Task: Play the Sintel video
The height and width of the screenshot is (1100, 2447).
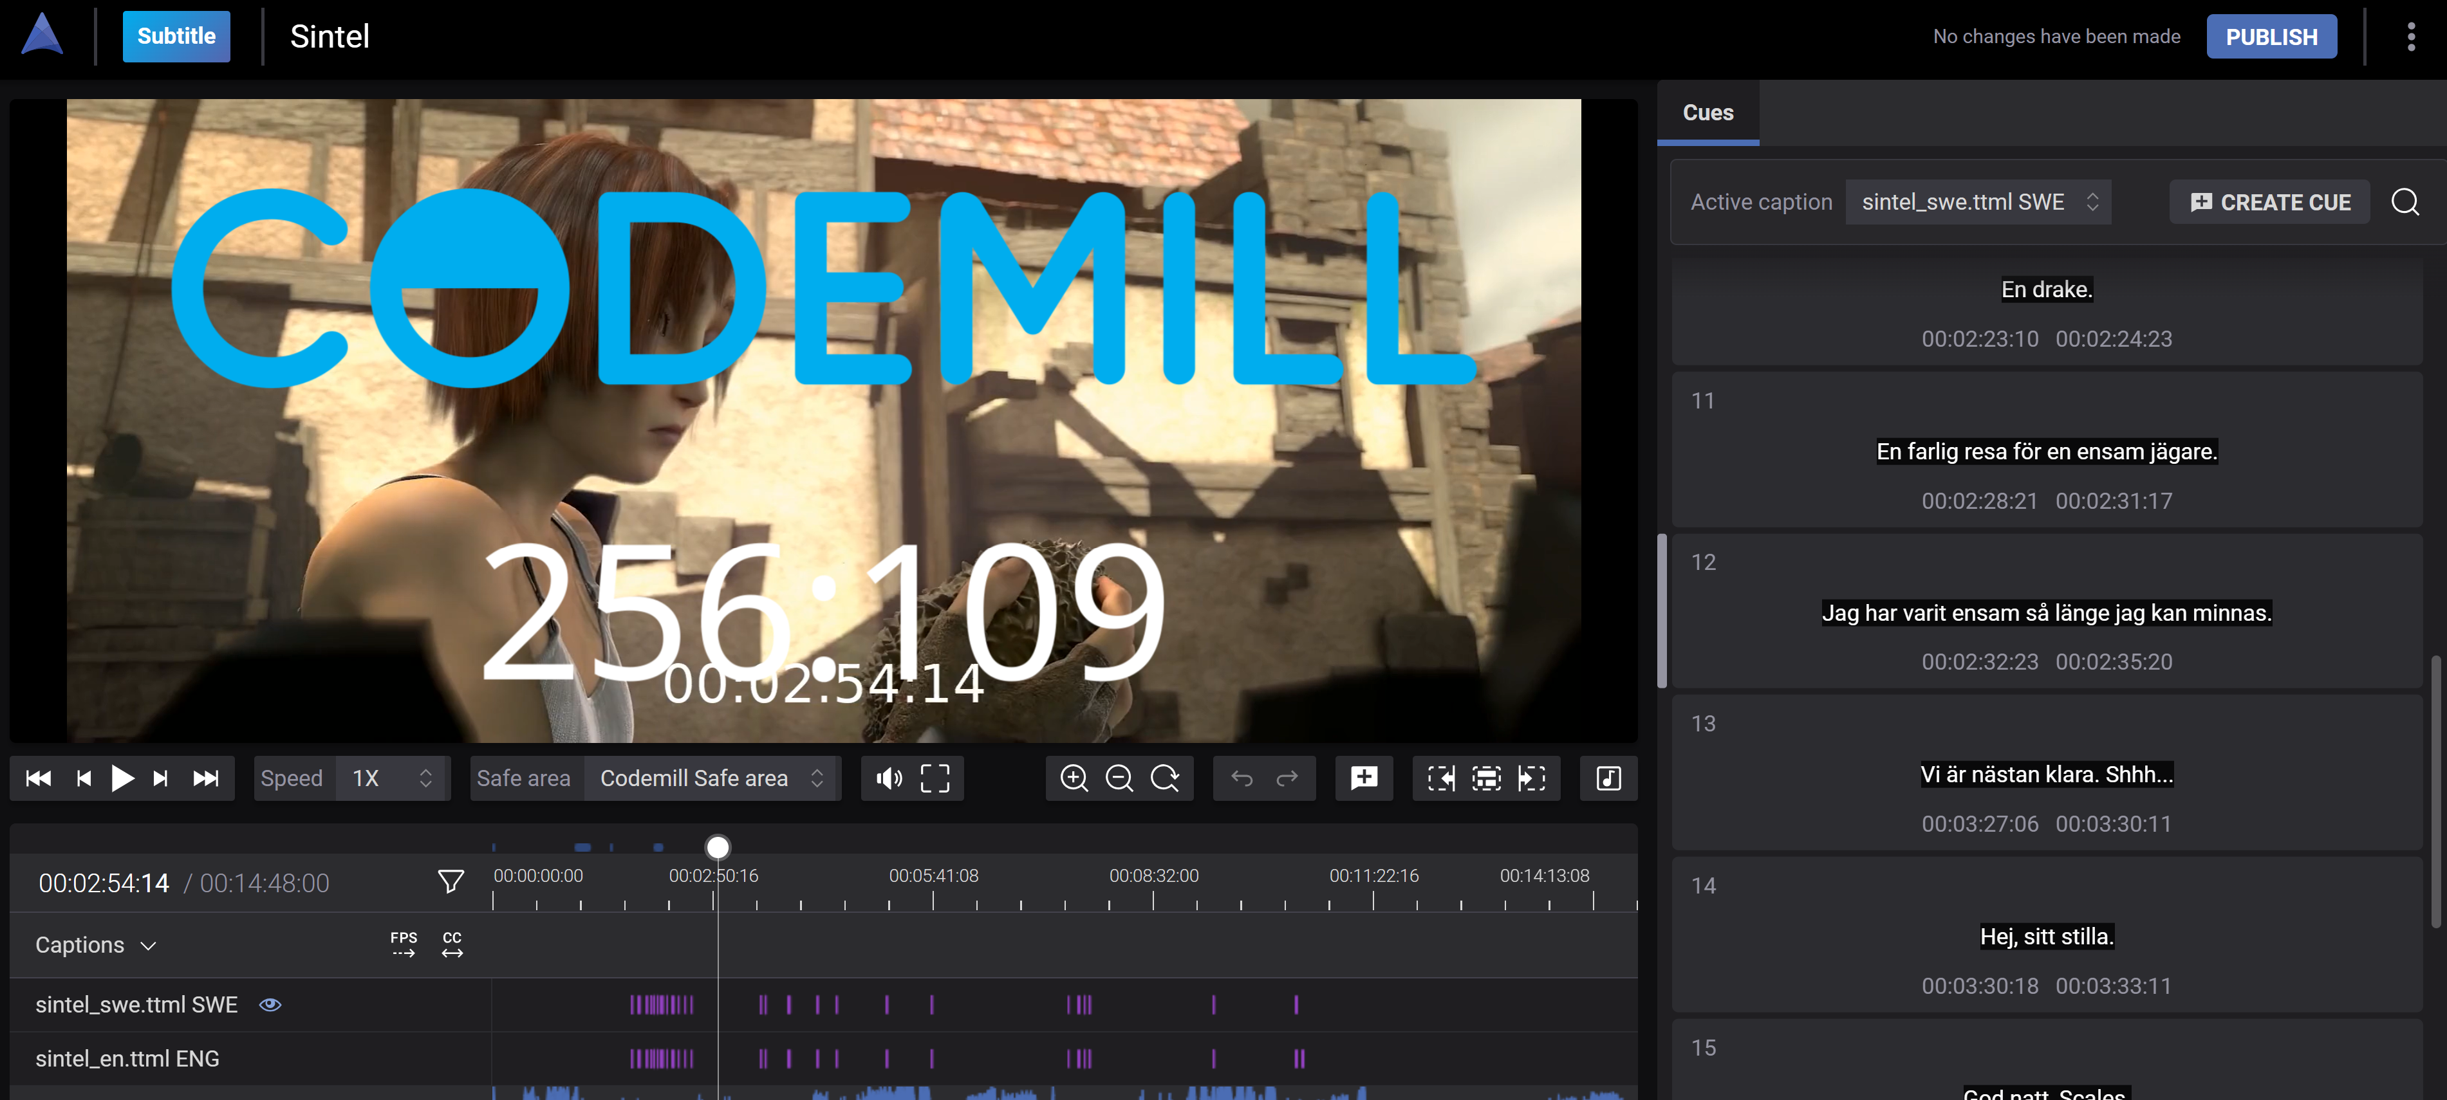Action: 122,778
